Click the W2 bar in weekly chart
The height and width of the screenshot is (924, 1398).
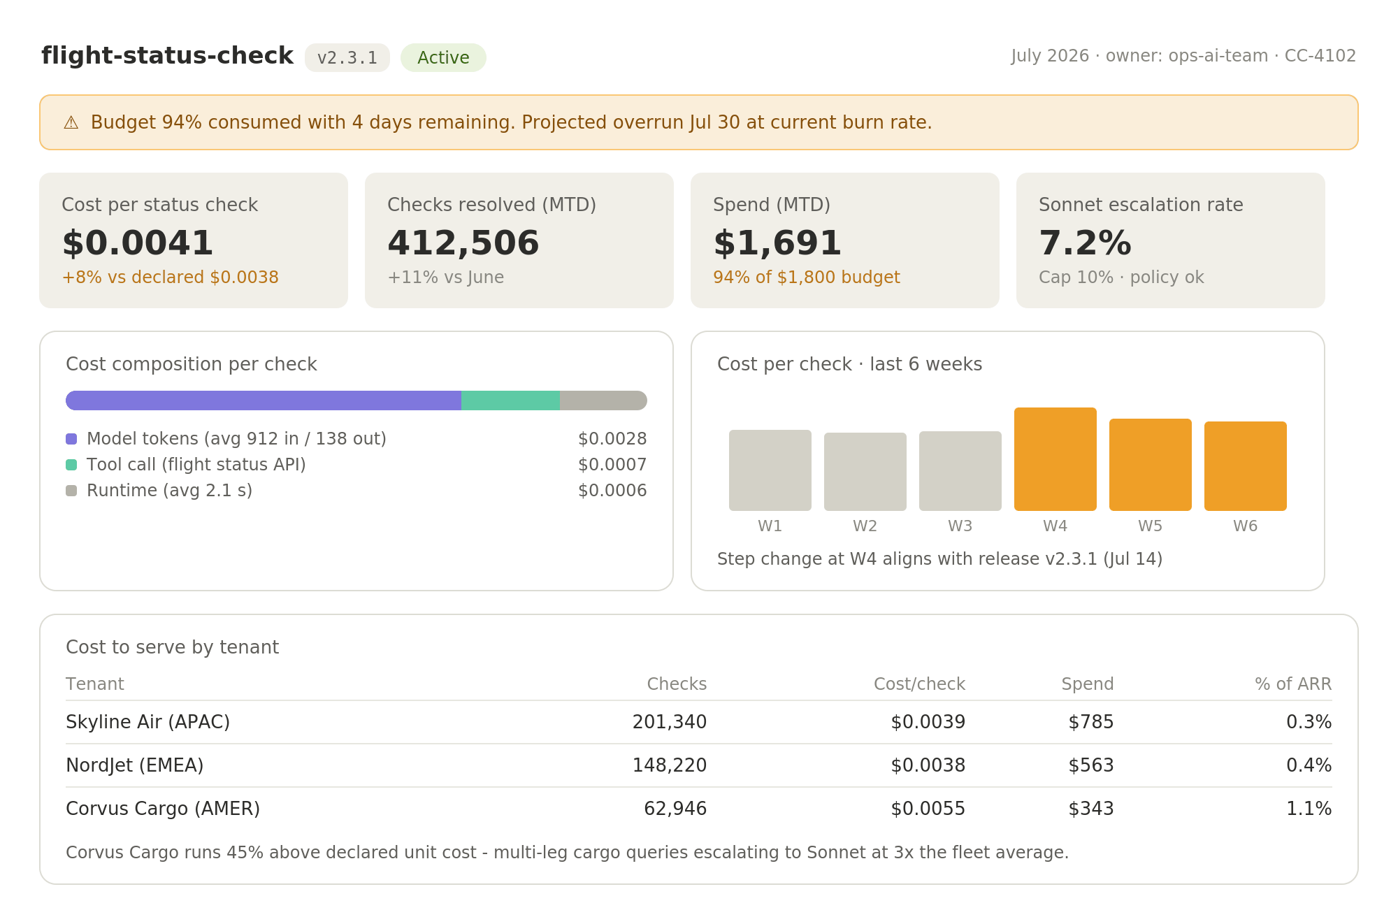(x=865, y=472)
